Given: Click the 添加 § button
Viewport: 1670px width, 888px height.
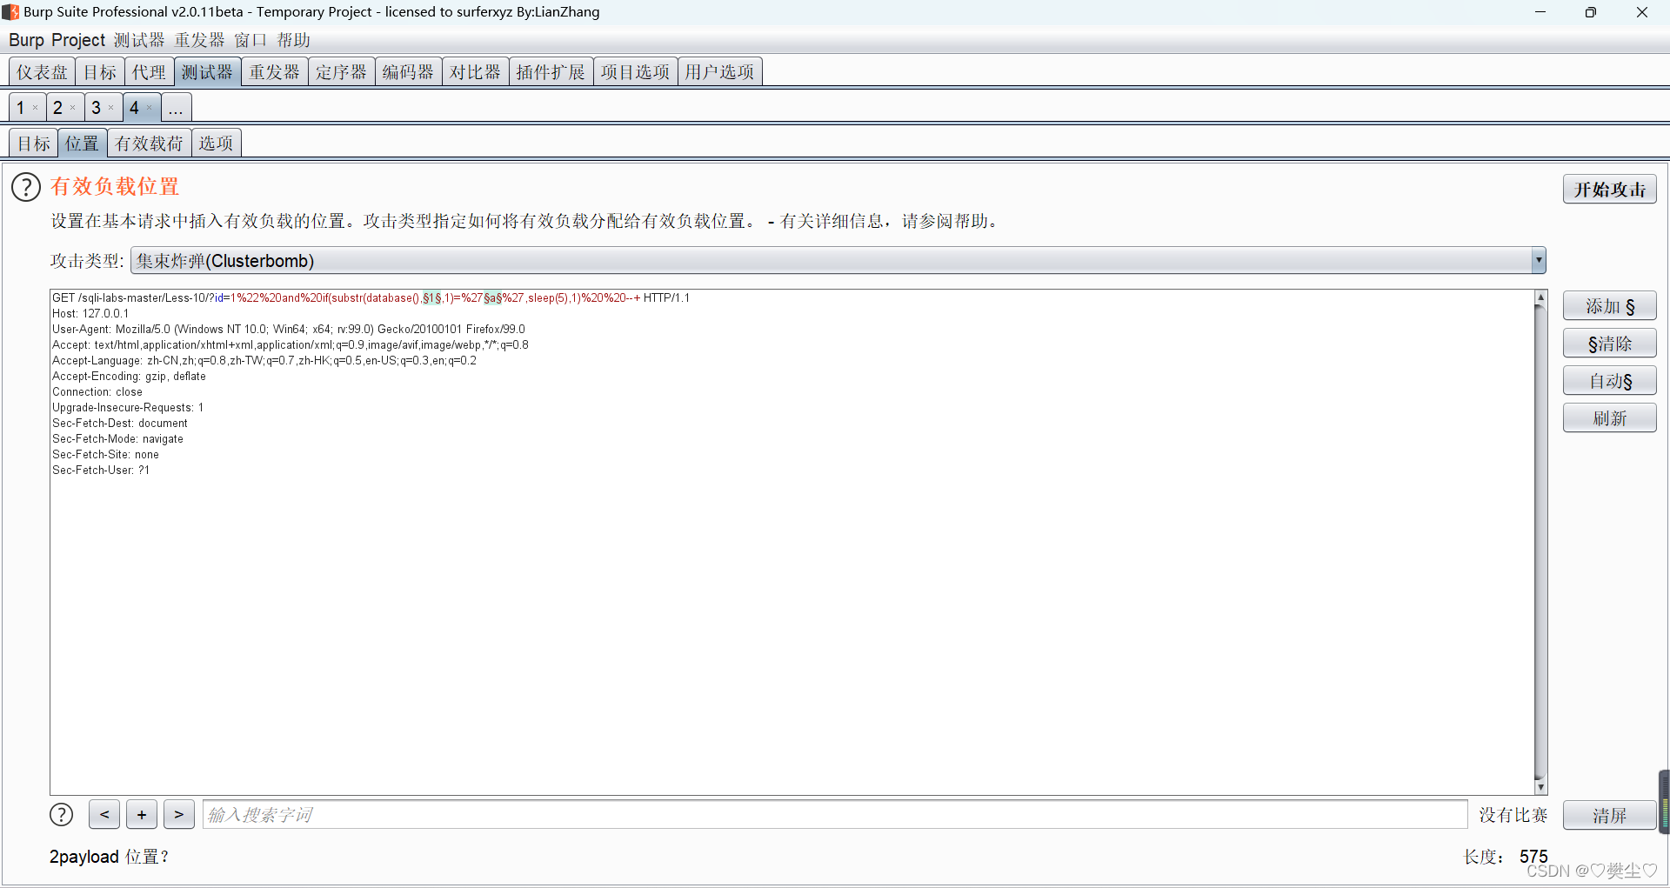Looking at the screenshot, I should pos(1609,306).
